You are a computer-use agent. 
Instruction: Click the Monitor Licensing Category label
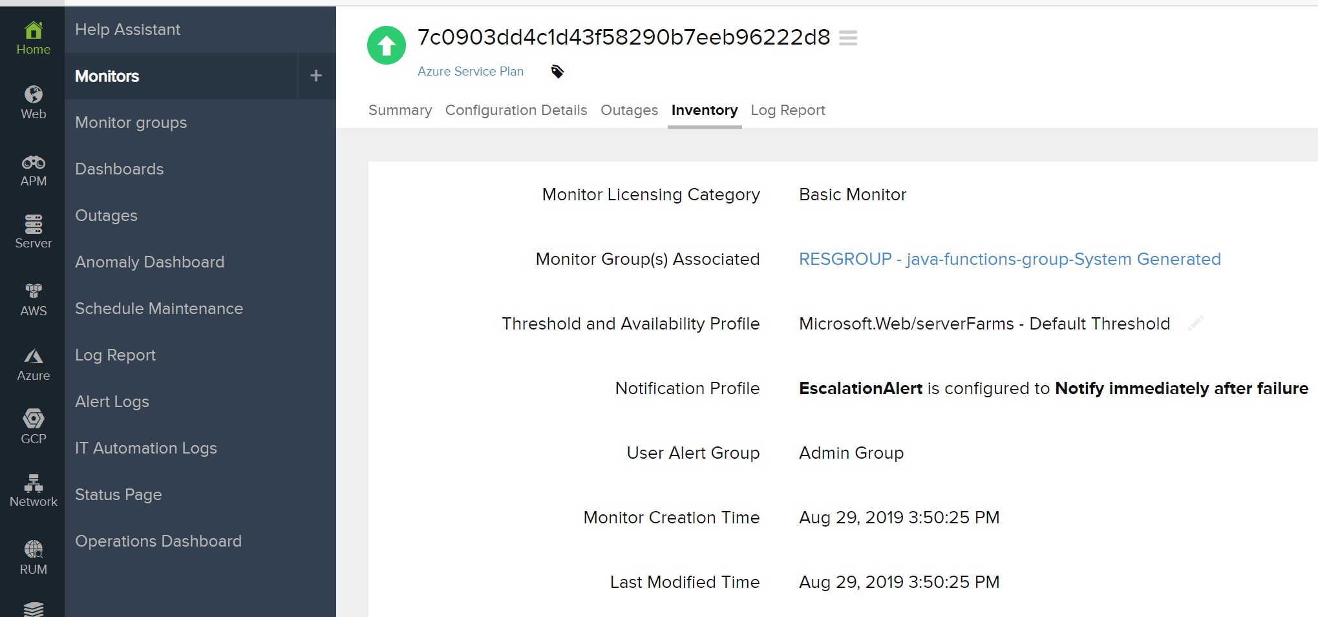click(x=651, y=194)
